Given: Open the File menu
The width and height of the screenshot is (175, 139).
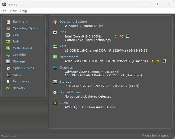Looking at the screenshot, I should pyautogui.click(x=4, y=11).
